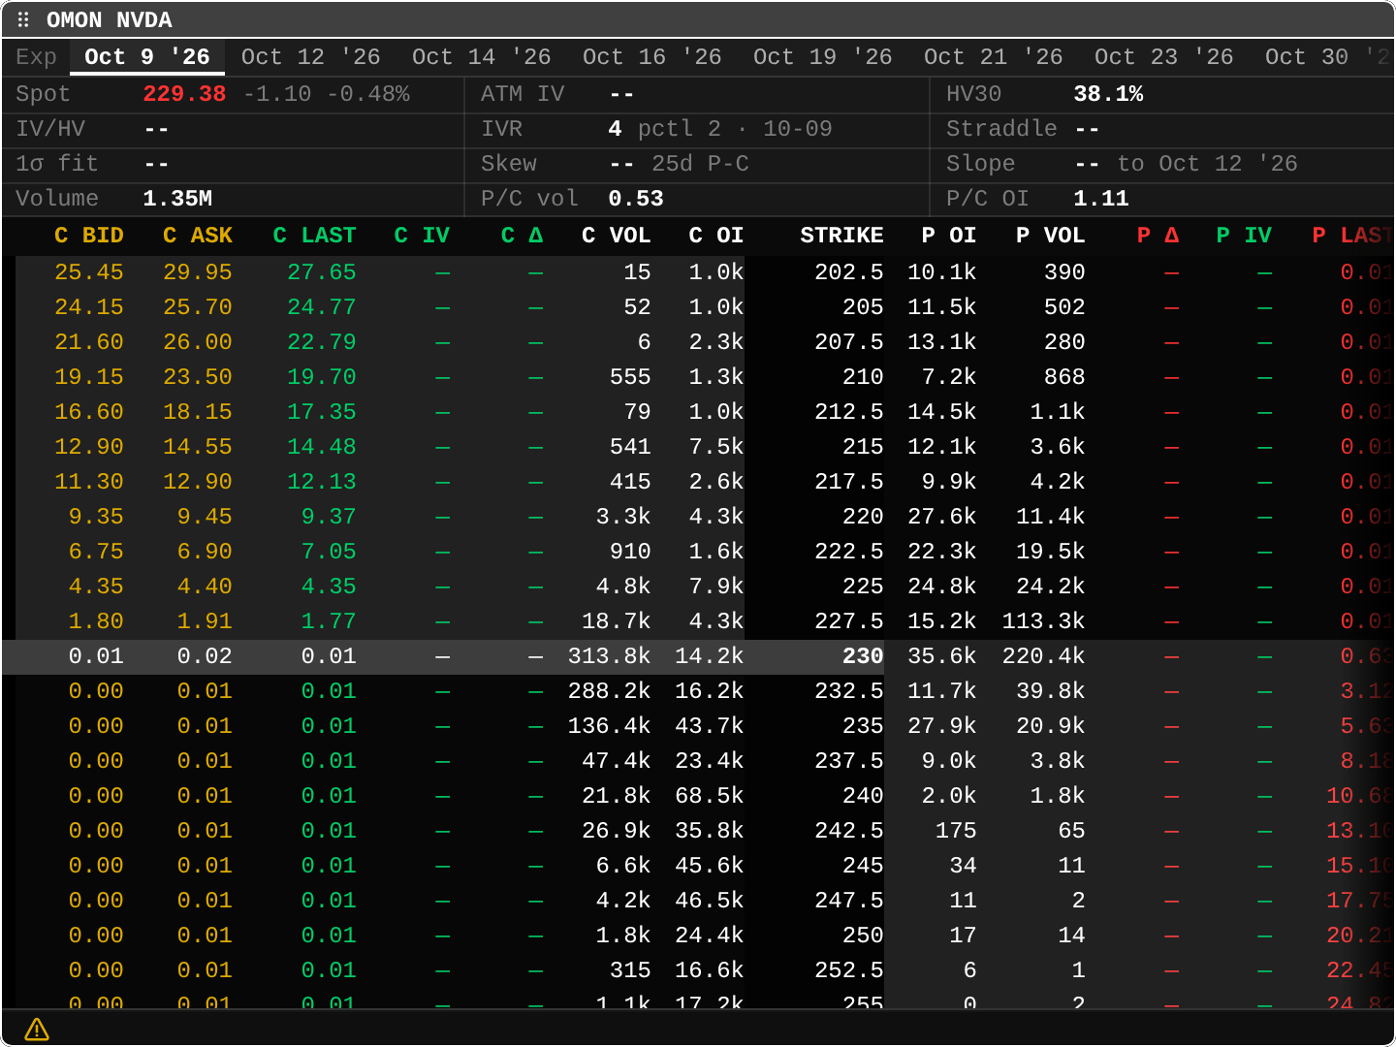The height and width of the screenshot is (1047, 1396).
Task: Sort by the C ASK column header
Action: click(x=198, y=236)
